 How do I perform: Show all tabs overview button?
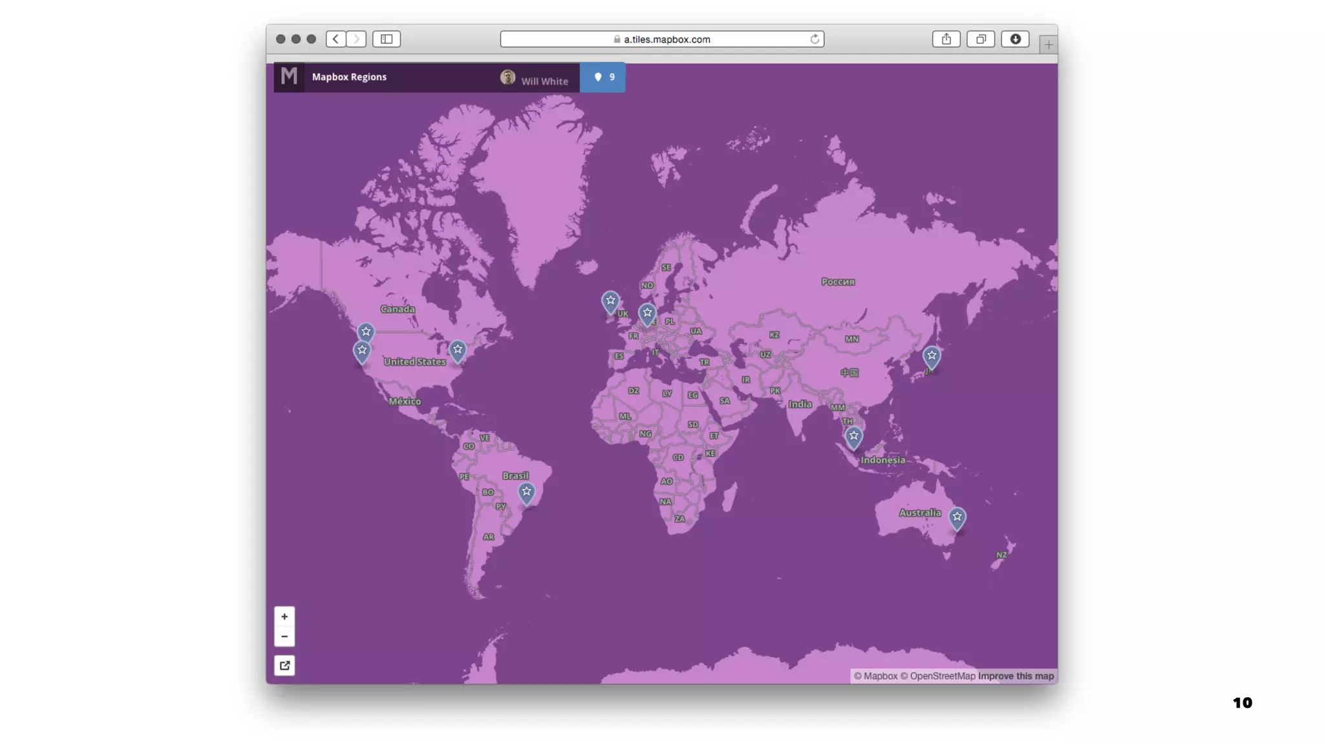tap(981, 39)
